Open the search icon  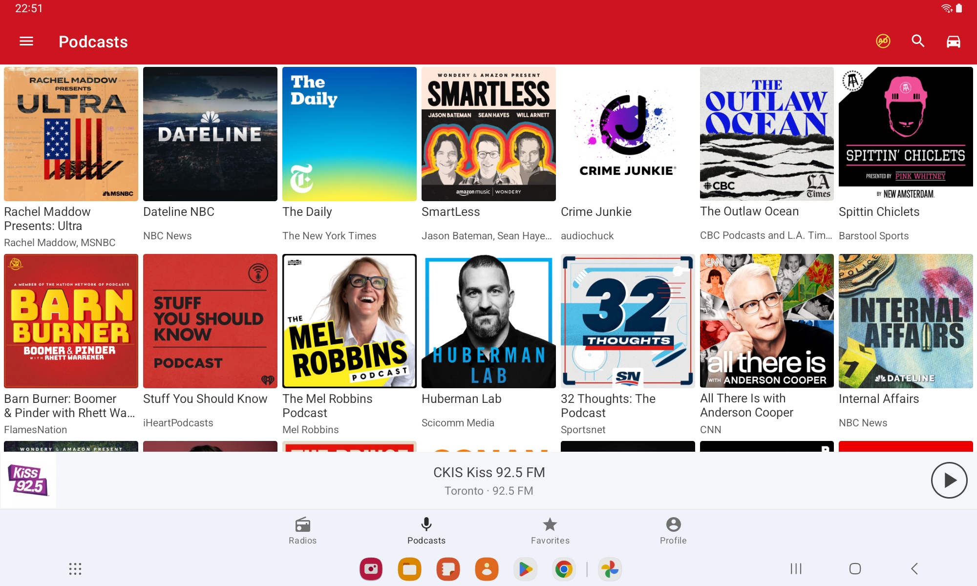coord(918,42)
